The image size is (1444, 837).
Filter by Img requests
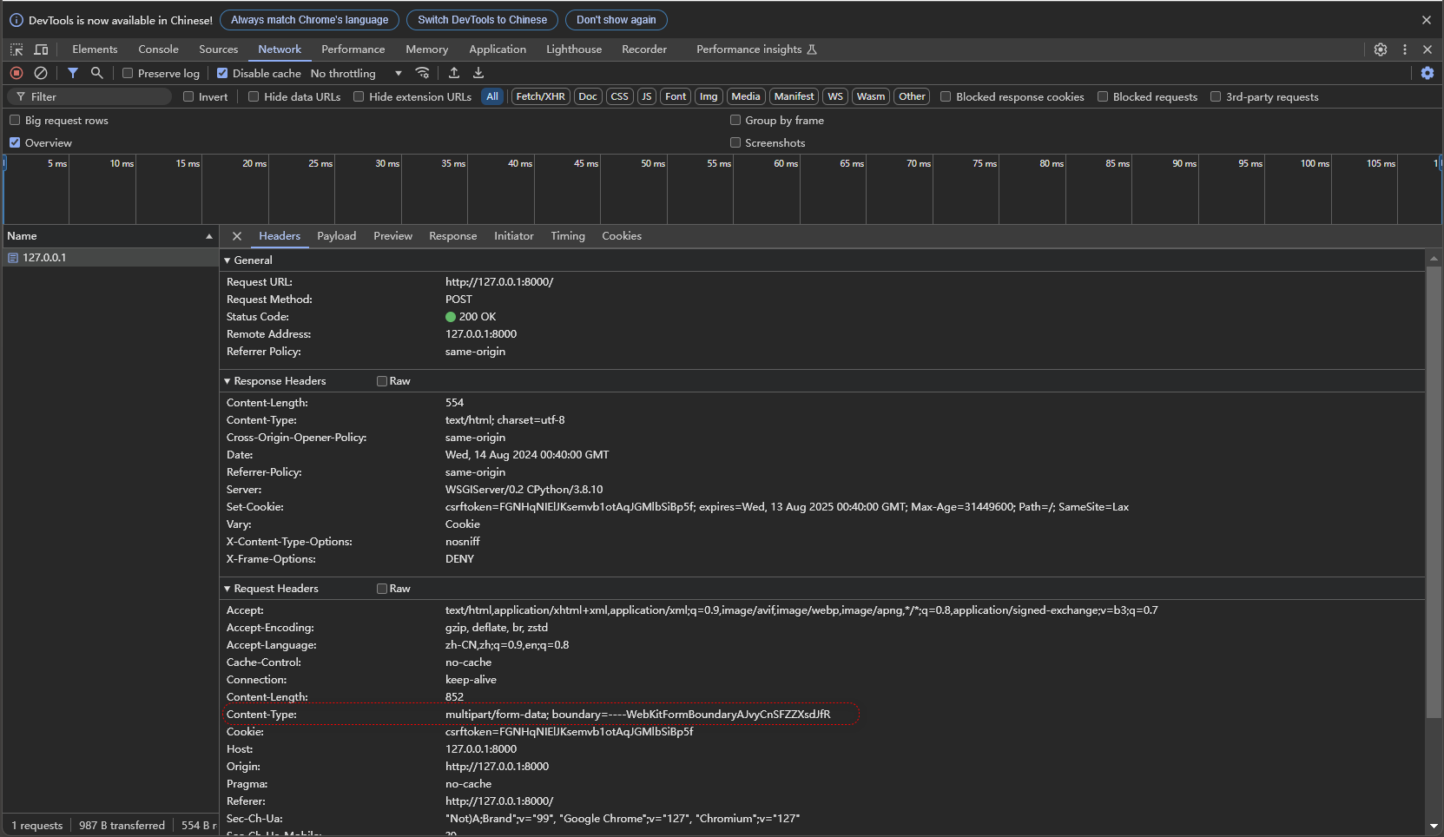pyautogui.click(x=709, y=96)
